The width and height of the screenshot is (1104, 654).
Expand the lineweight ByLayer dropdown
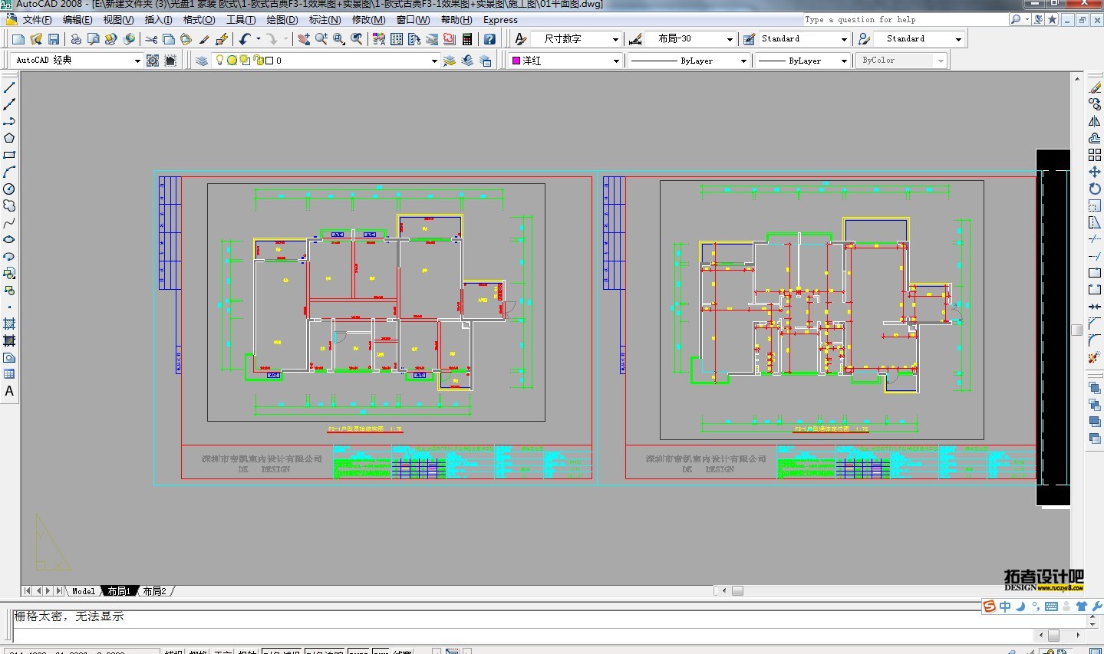[x=844, y=61]
